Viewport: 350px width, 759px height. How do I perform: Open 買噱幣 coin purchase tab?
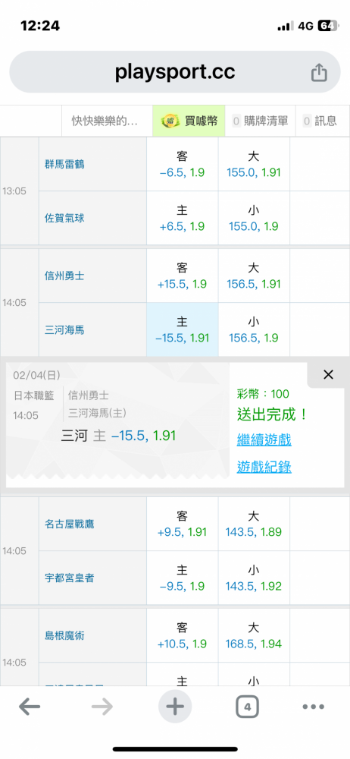tap(189, 121)
